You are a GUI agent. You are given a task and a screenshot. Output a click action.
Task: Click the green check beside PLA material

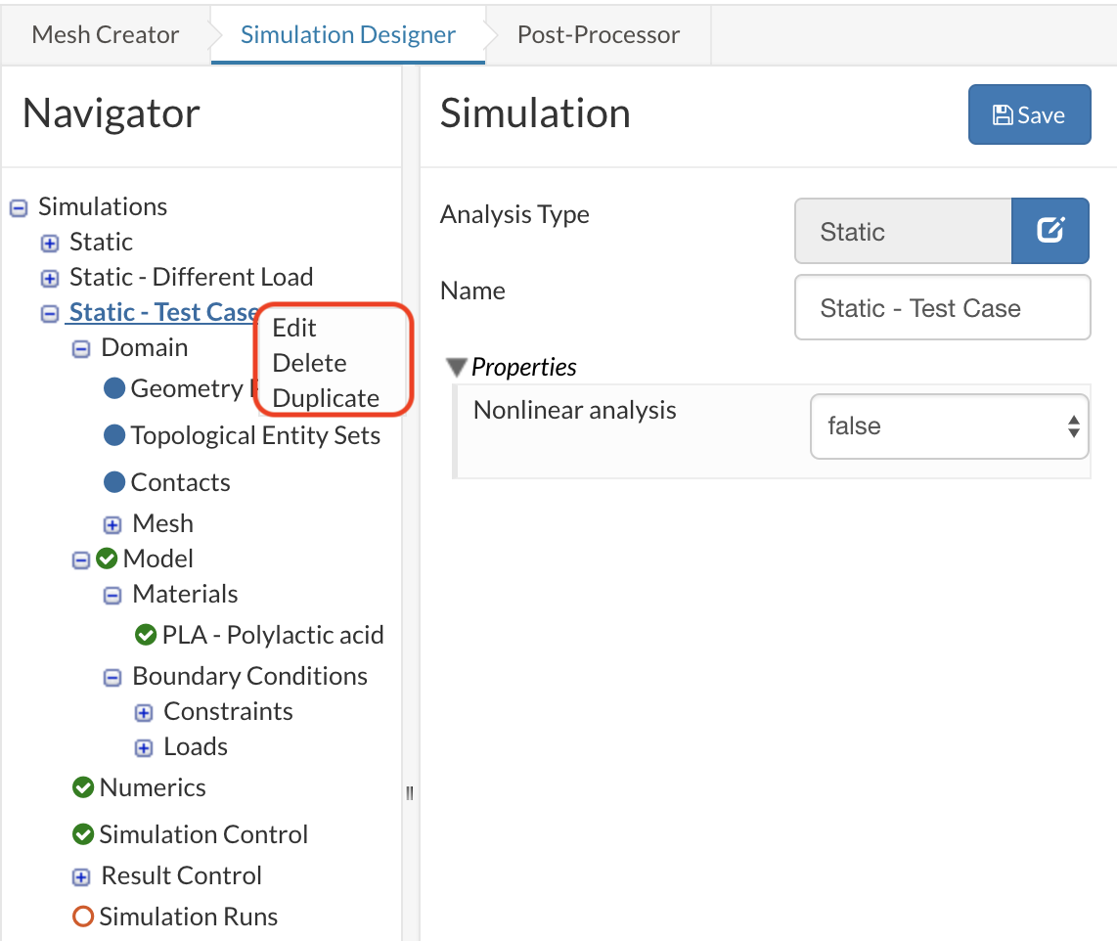(146, 635)
